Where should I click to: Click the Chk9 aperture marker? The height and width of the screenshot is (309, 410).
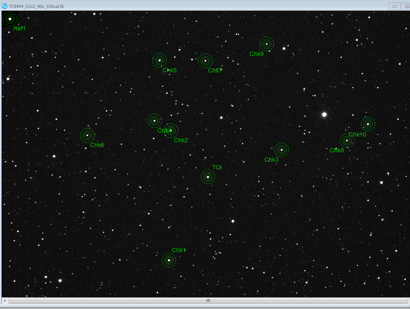tap(267, 44)
